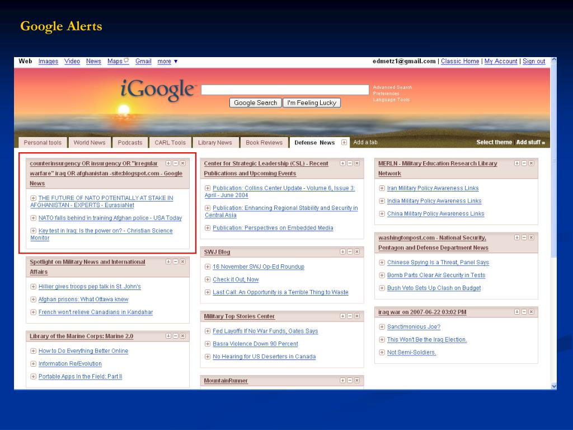Open How to Do Everything Better Online
The image size is (573, 430).
[83, 350]
